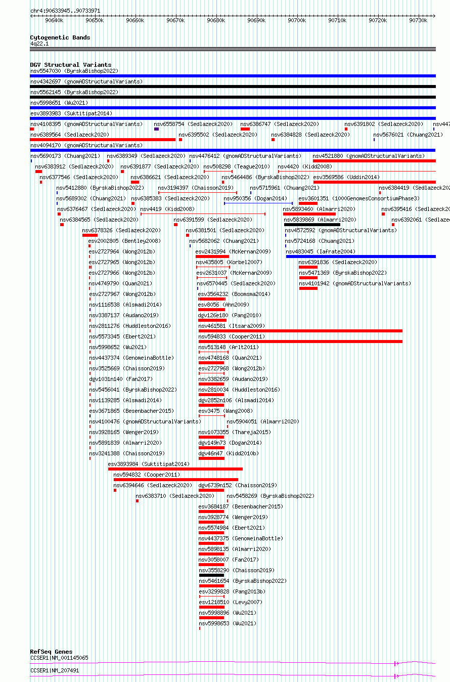Image resolution: width=450 pixels, height=682 pixels.
Task: Click the 90700k ruler tick label
Action: coord(297,20)
